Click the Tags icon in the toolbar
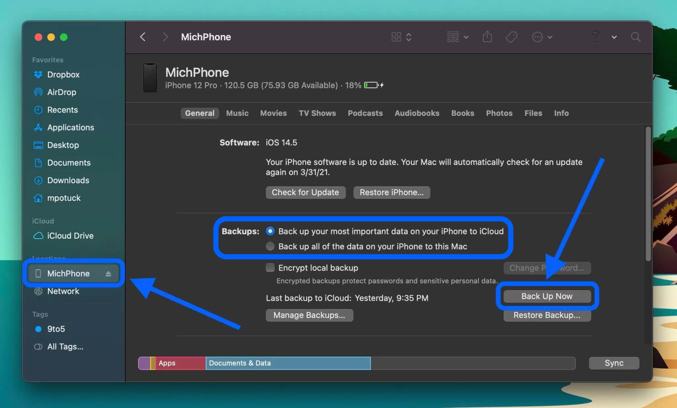Screen dimensions: 677x408 click(x=511, y=37)
